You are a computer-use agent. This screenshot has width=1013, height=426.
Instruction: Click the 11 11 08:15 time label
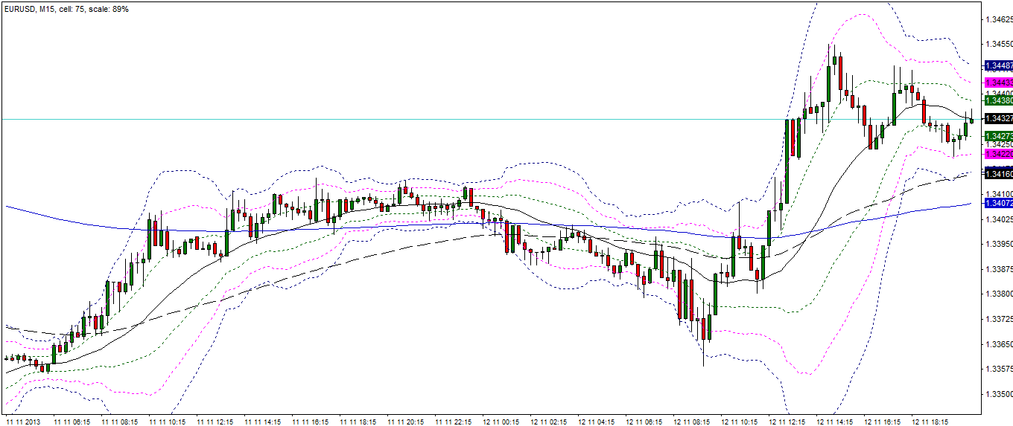(x=119, y=421)
